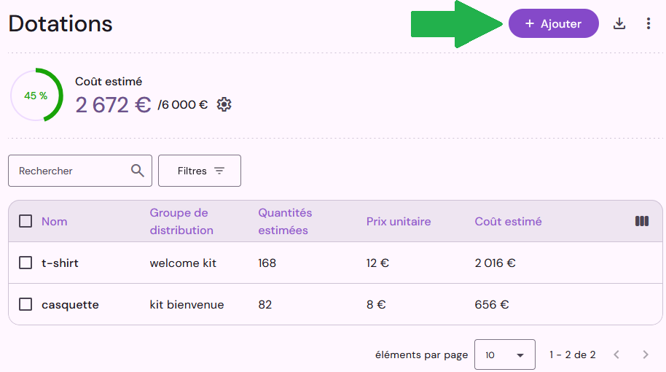Open the three-dot more options menu
The height and width of the screenshot is (372, 666).
click(x=649, y=23)
